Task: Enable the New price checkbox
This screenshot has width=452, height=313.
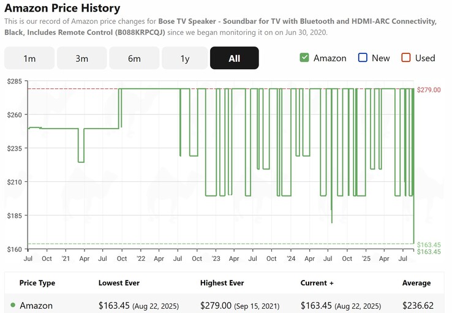Action: pyautogui.click(x=363, y=58)
